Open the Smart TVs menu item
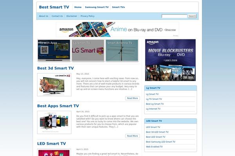 (118, 7)
